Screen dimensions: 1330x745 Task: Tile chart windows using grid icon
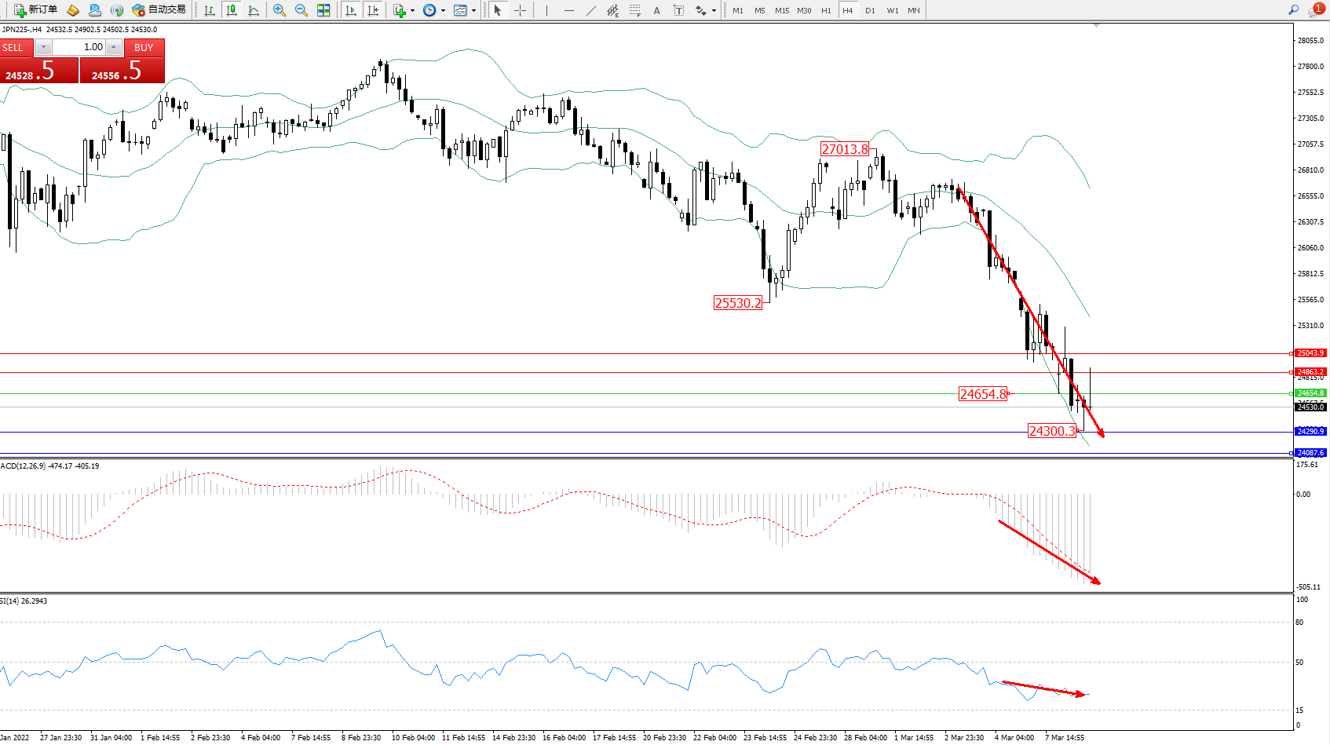coord(323,10)
